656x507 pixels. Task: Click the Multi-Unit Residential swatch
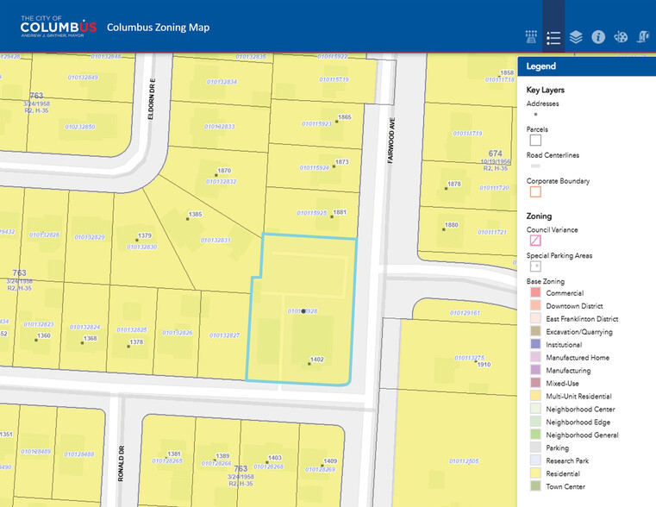pos(535,397)
